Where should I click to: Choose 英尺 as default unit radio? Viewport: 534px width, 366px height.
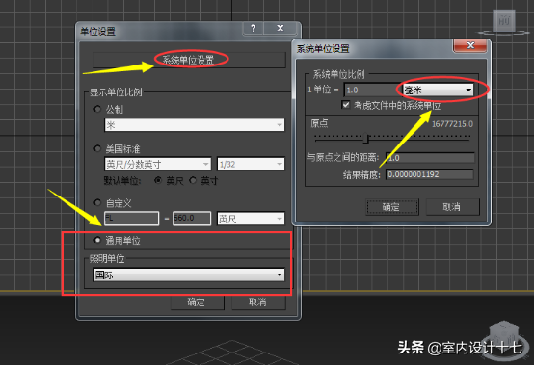click(158, 180)
